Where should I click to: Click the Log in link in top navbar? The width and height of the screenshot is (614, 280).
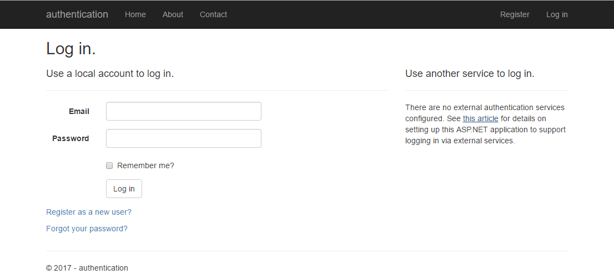pyautogui.click(x=557, y=14)
